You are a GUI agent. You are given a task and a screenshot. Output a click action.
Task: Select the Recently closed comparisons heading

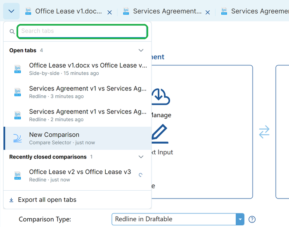click(48, 157)
